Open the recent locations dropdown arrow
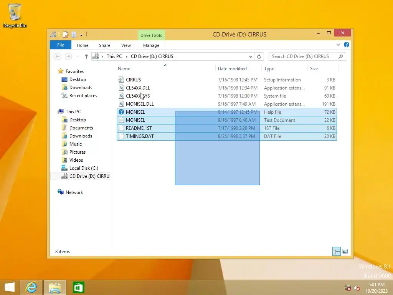This screenshot has width=393, height=295. tap(78, 56)
